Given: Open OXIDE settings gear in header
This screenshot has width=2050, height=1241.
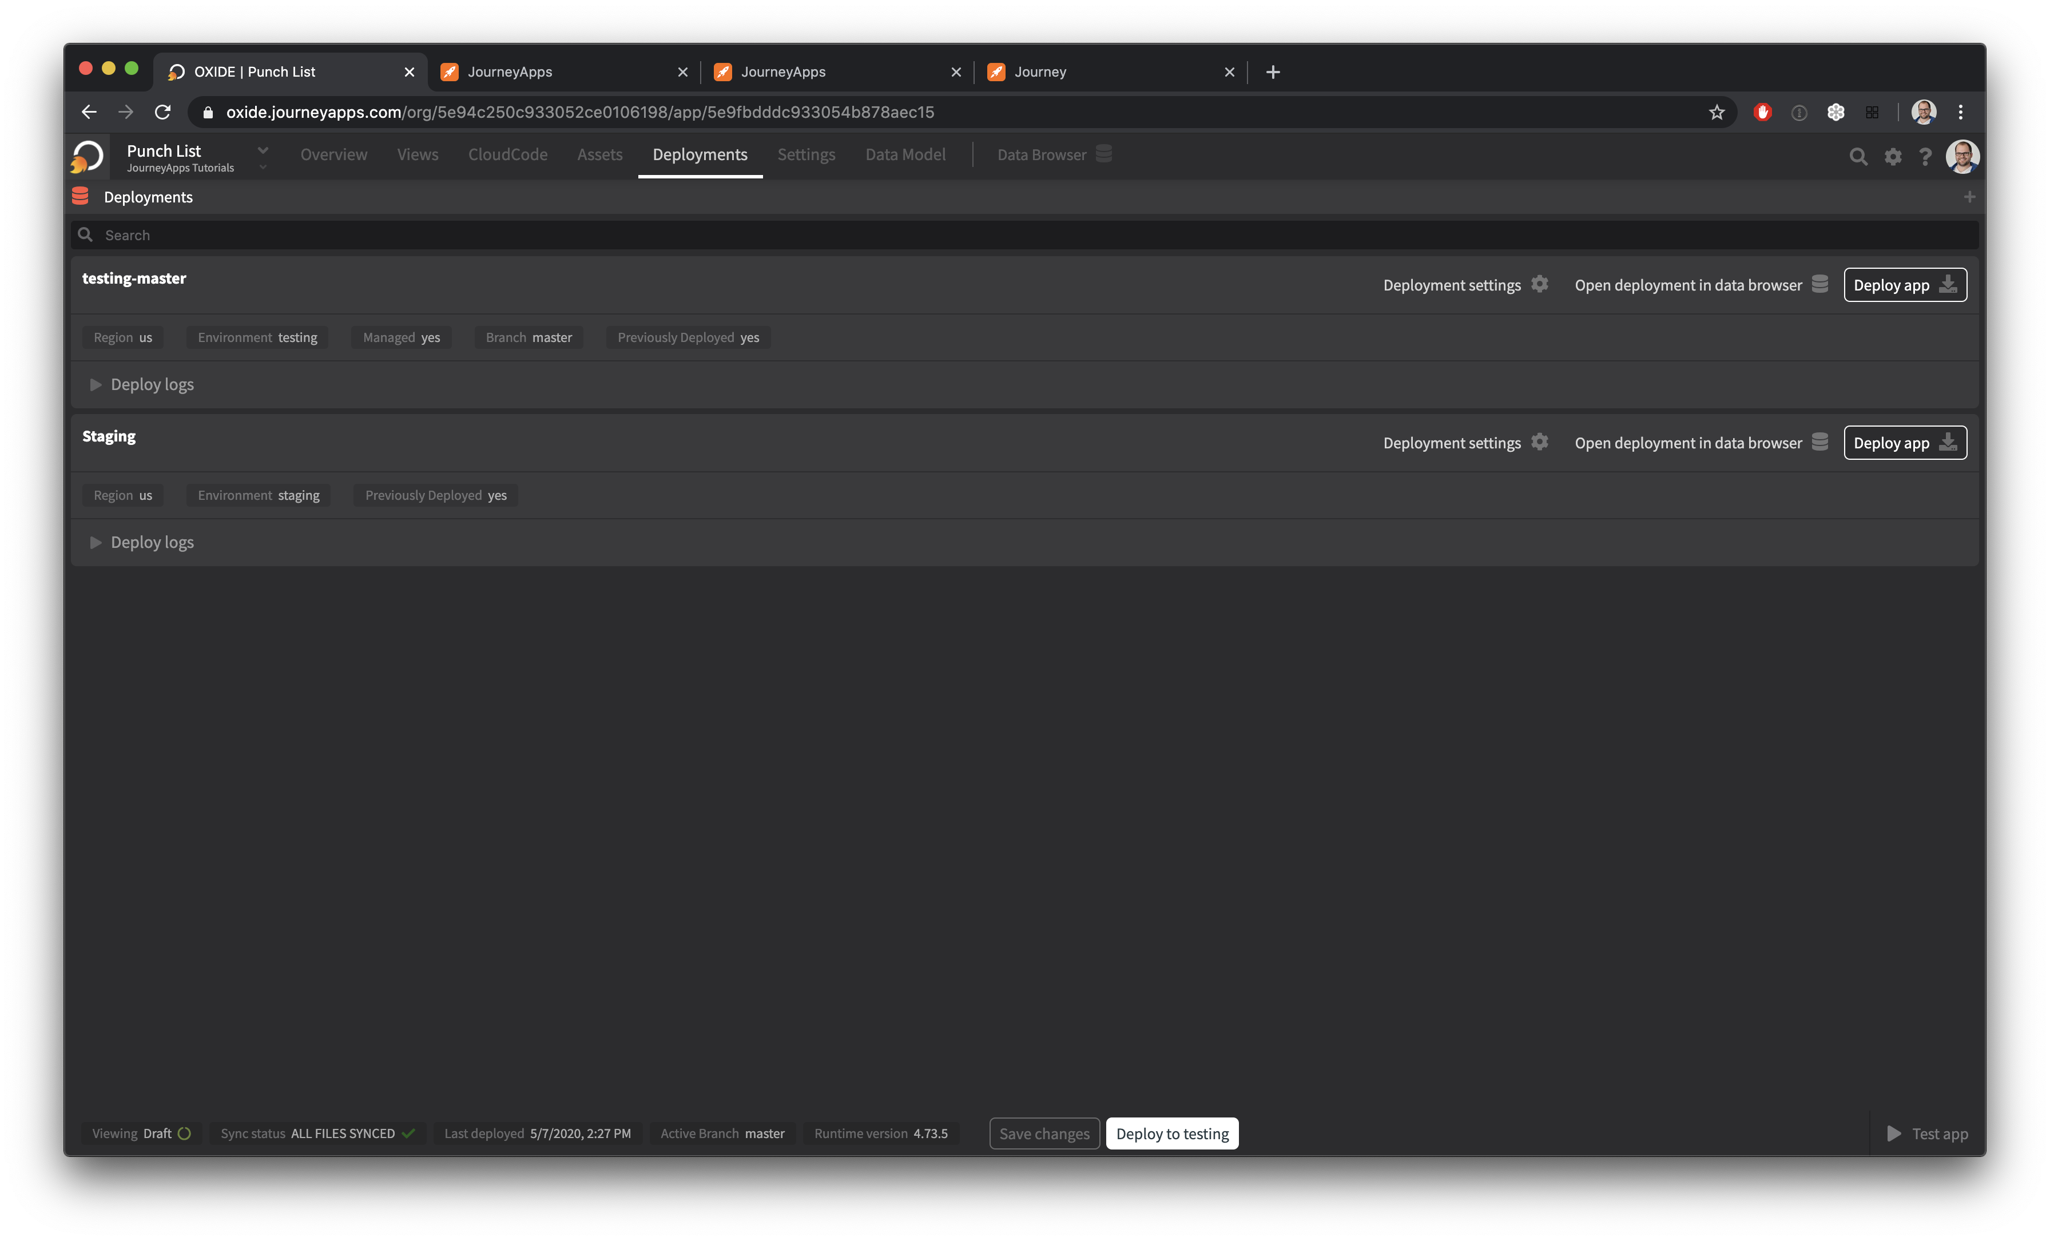Looking at the screenshot, I should pyautogui.click(x=1893, y=156).
